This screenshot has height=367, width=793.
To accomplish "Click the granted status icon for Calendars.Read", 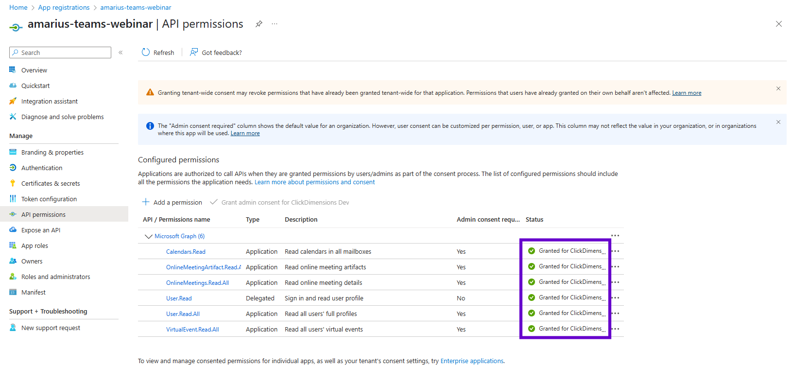I will tap(532, 251).
